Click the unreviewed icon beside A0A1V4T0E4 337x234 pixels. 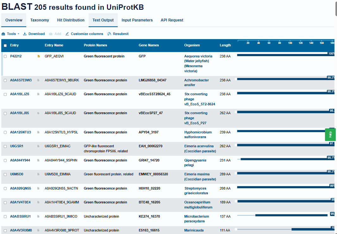click(39, 202)
